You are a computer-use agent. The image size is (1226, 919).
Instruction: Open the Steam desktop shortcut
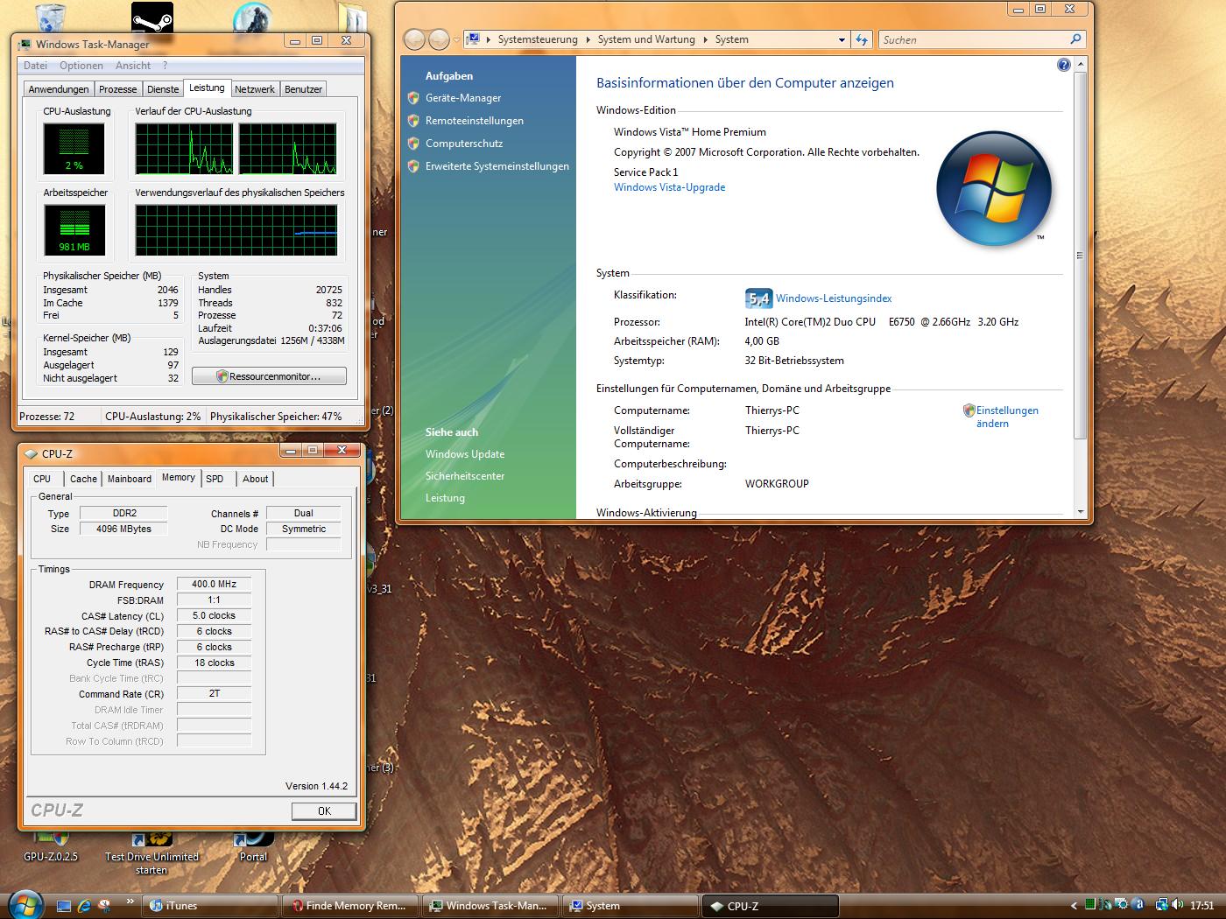point(151,16)
